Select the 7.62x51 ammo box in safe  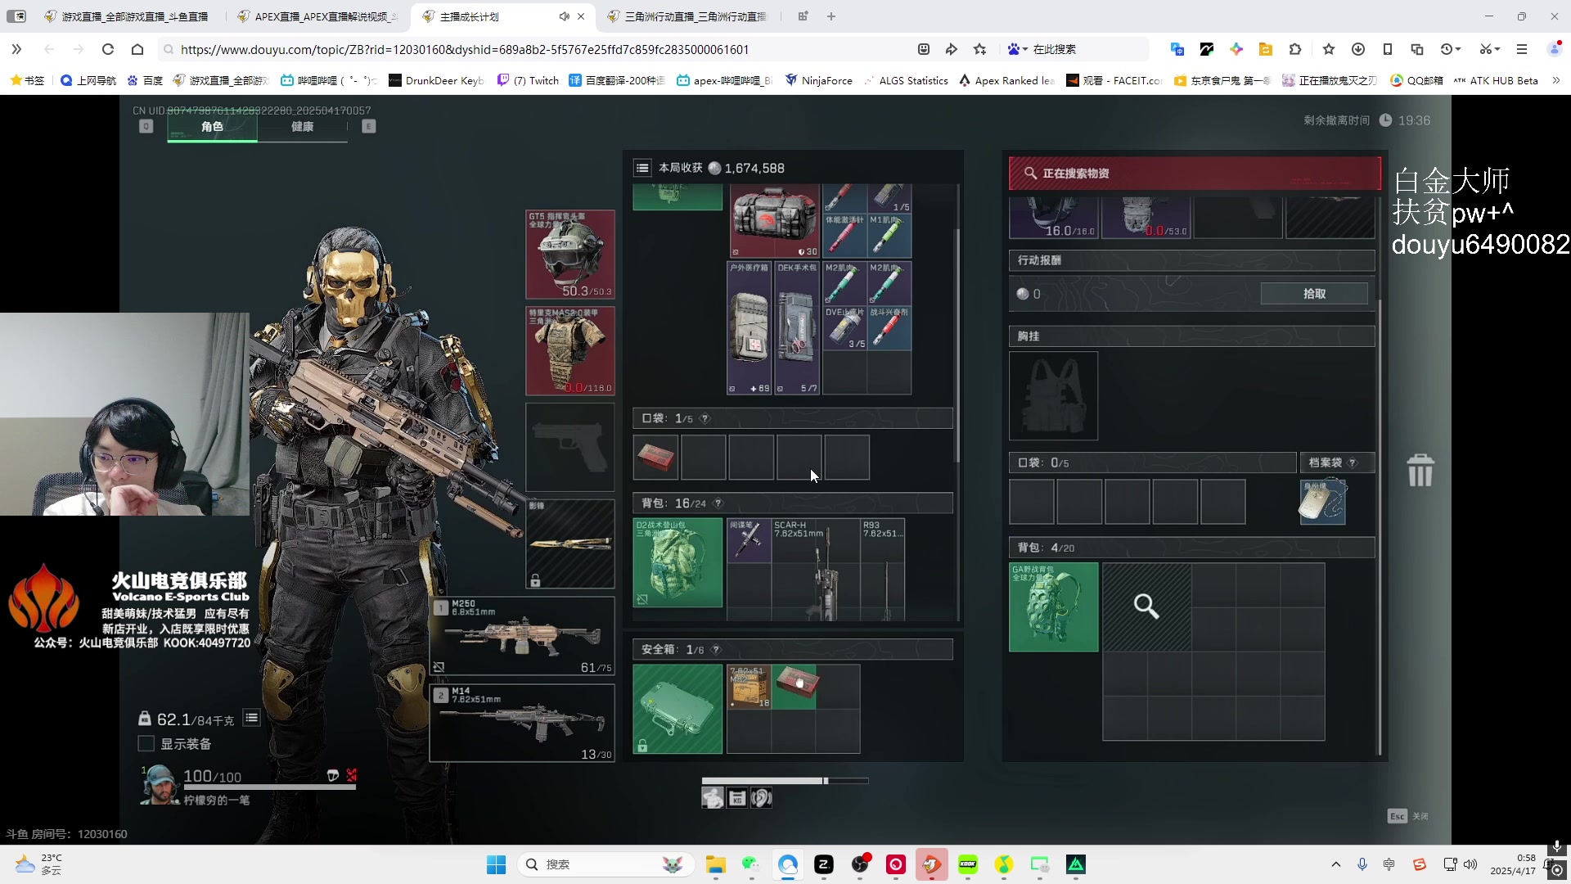[x=749, y=687]
